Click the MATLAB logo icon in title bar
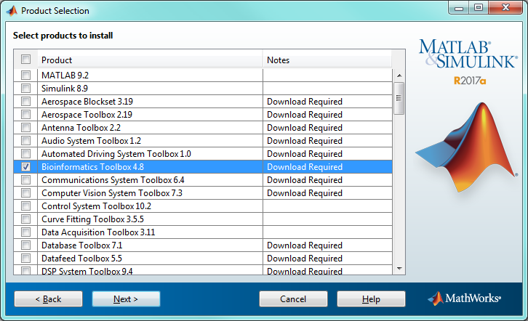This screenshot has height=321, width=528. tap(12, 11)
